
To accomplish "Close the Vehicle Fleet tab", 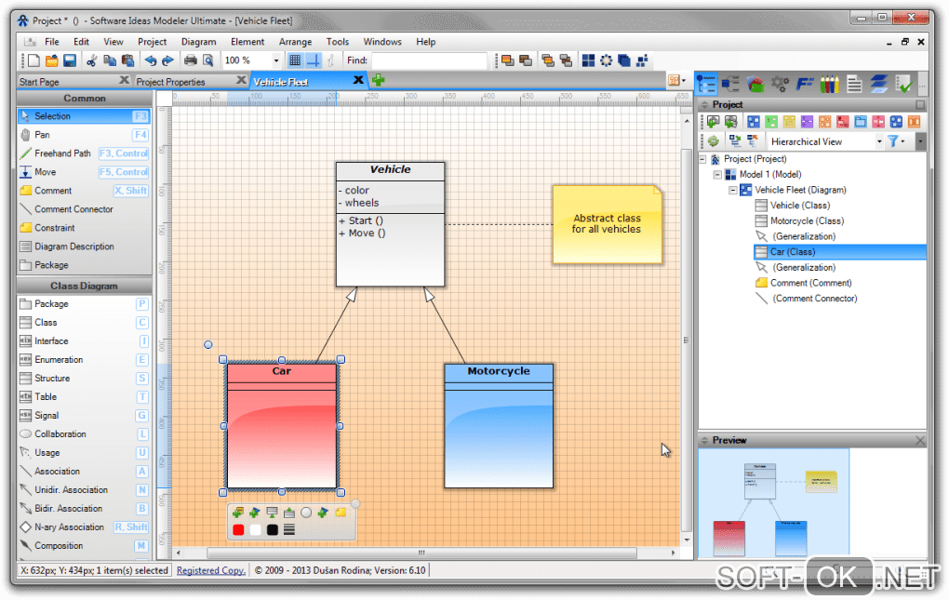I will 358,80.
